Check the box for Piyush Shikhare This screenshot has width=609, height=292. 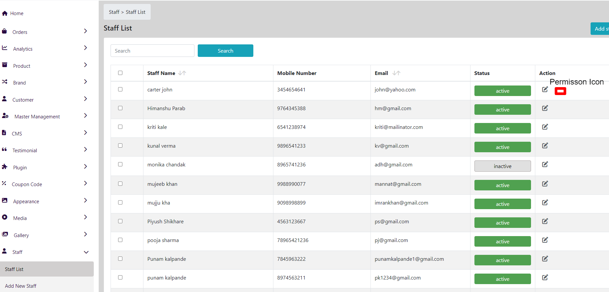120,221
